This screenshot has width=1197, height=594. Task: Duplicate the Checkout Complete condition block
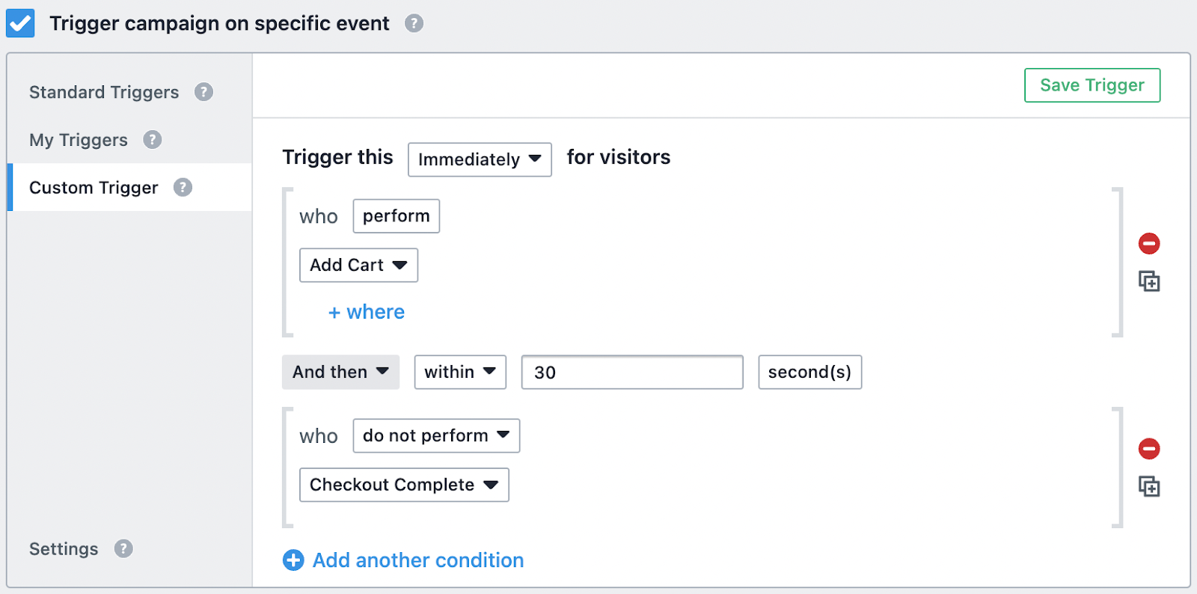click(x=1149, y=486)
